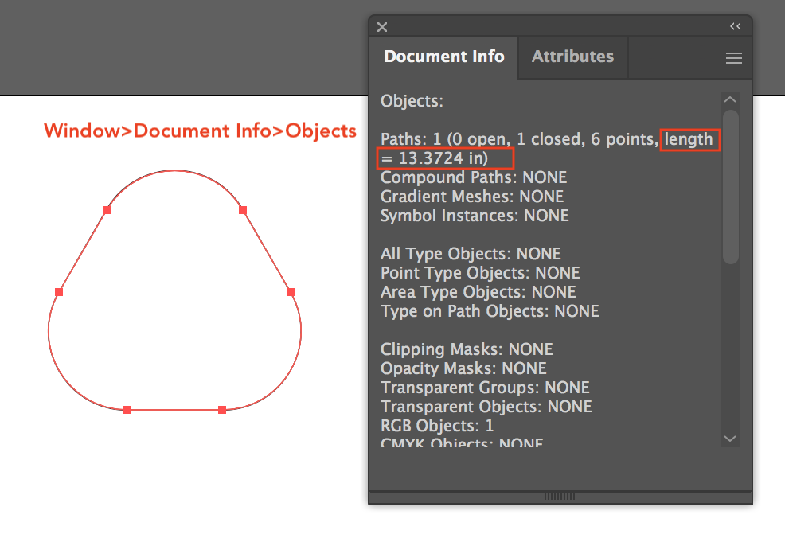Click the scroll down arrow in panel
The width and height of the screenshot is (785, 538).
tap(730, 439)
